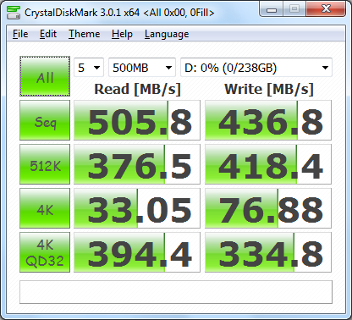352x320 pixels.
Task: Open the File menu
Action: click(20, 34)
